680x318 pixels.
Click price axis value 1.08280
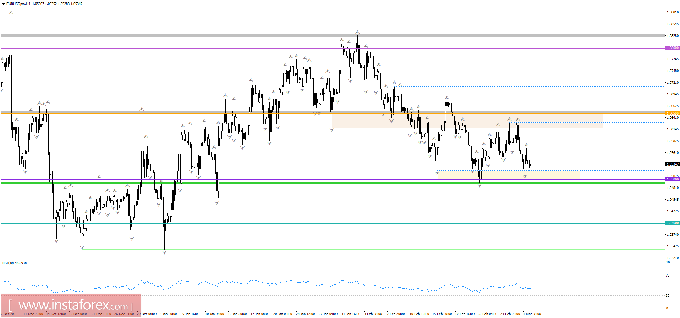[673, 36]
